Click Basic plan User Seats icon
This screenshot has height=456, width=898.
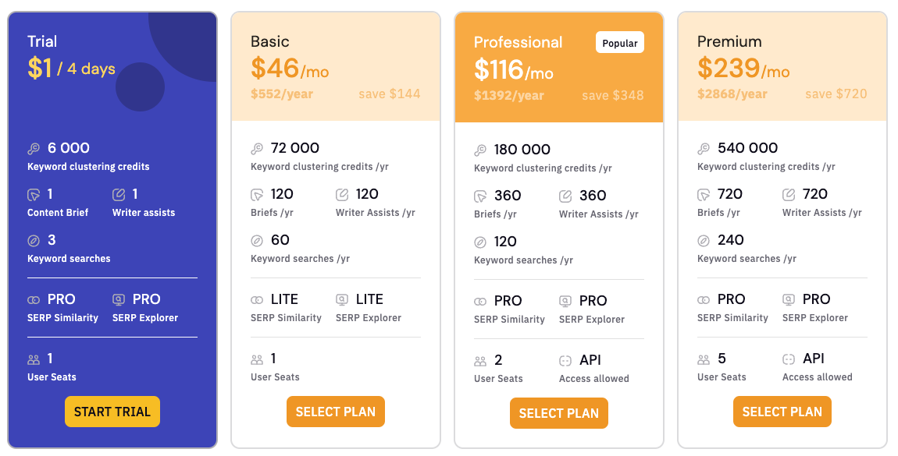point(257,359)
